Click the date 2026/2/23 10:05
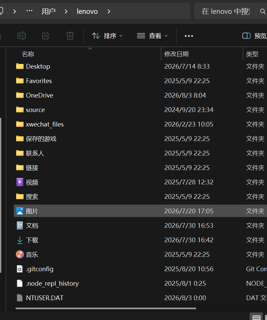267x320 pixels. [189, 124]
